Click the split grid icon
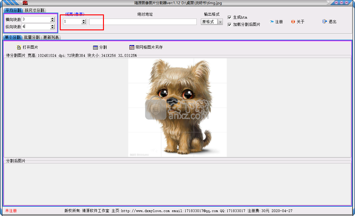355x216 pixels. [x=96, y=47]
